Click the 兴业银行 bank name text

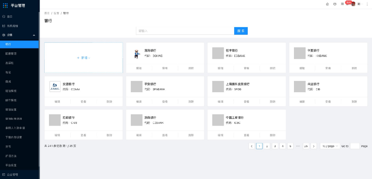[x=313, y=84]
